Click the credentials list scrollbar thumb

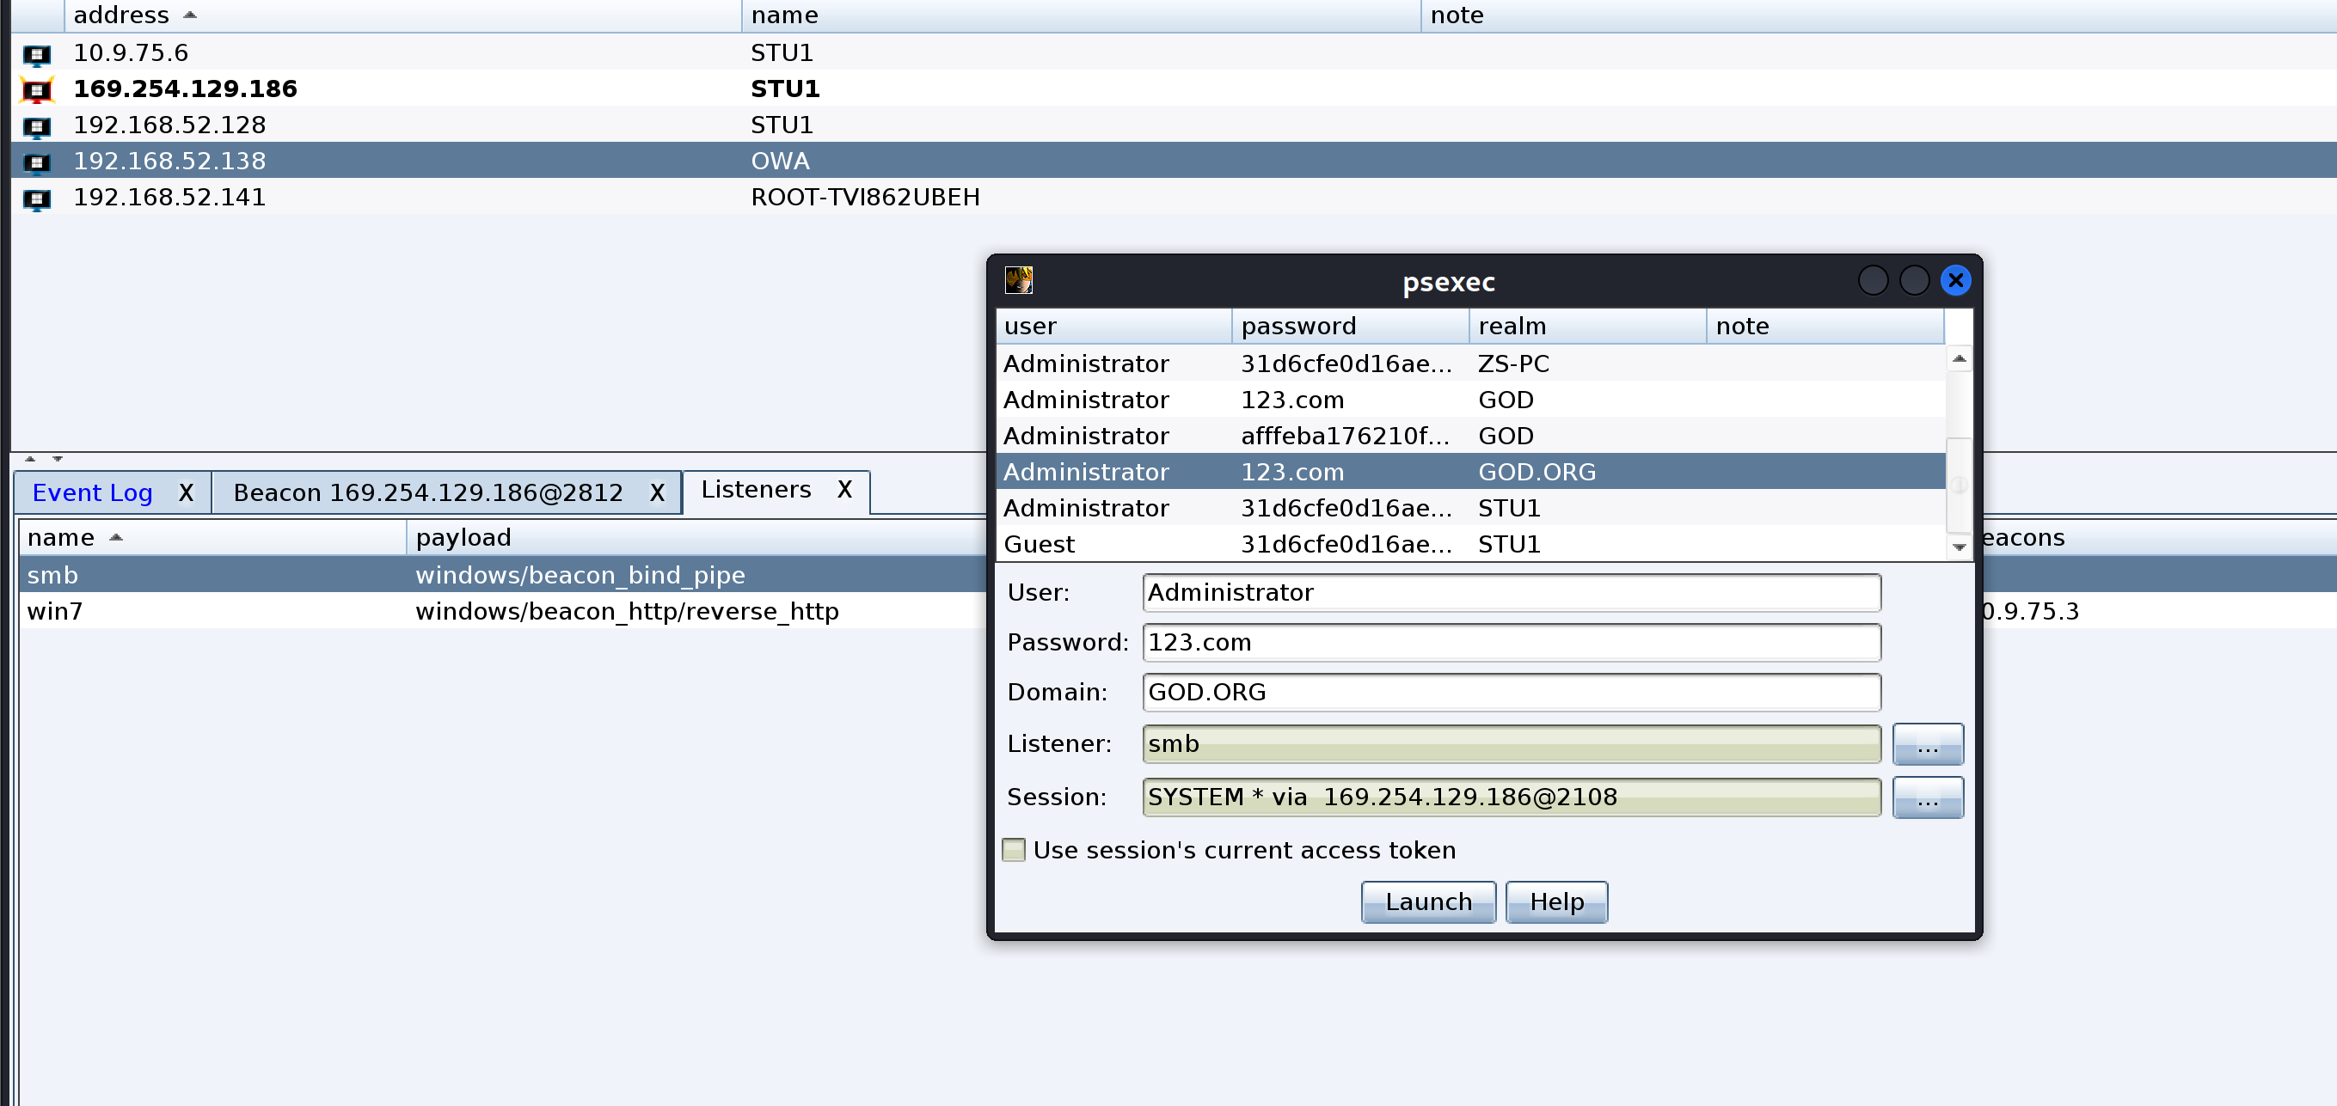[1959, 485]
